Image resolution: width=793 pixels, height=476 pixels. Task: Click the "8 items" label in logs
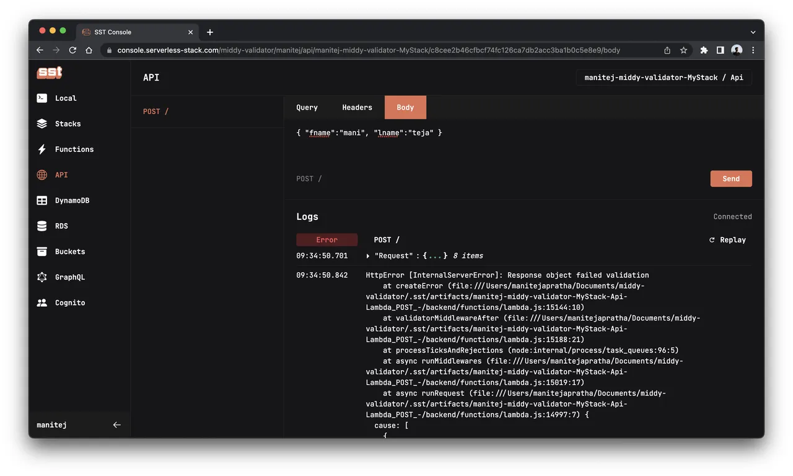click(x=468, y=256)
